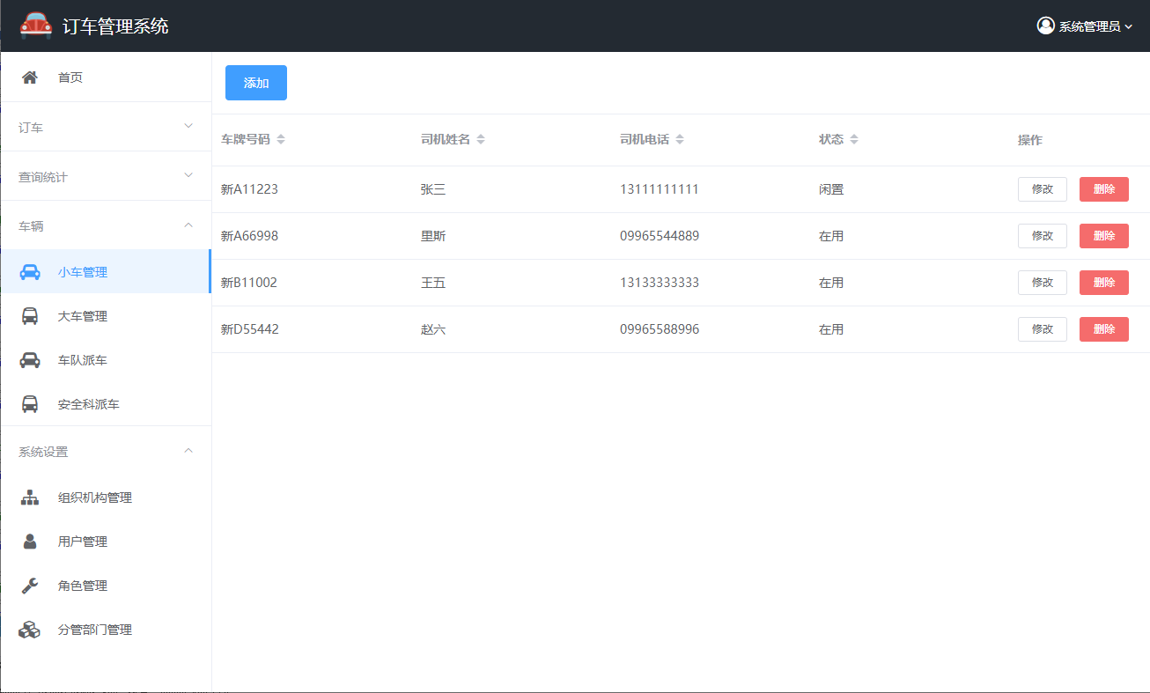Expand the 查询统计 sidebar section
The height and width of the screenshot is (693, 1150).
106,176
